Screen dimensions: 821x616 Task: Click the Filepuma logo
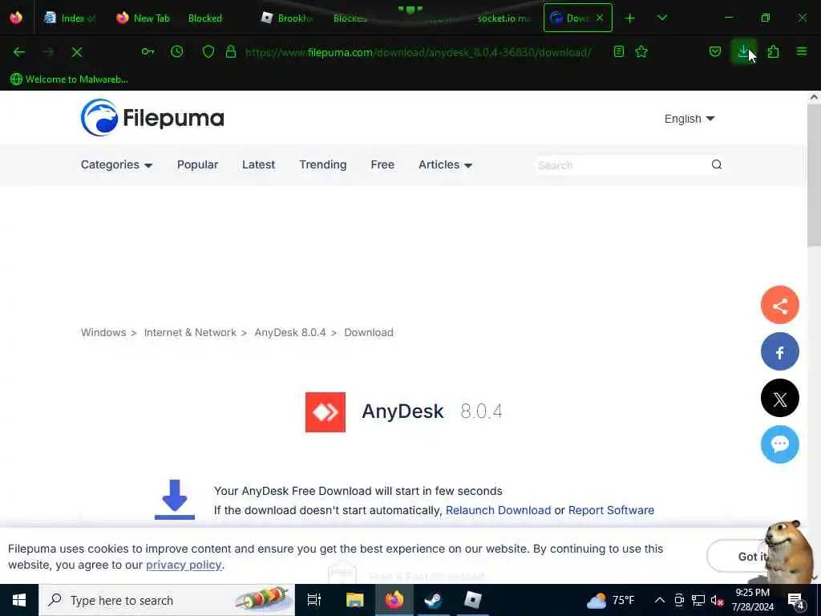152,118
